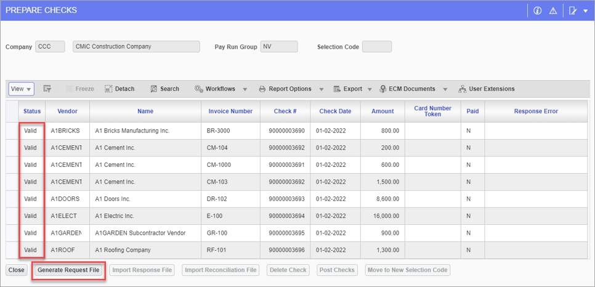This screenshot has height=287, width=595.
Task: Click Move to New Selection Code button
Action: 408,270
